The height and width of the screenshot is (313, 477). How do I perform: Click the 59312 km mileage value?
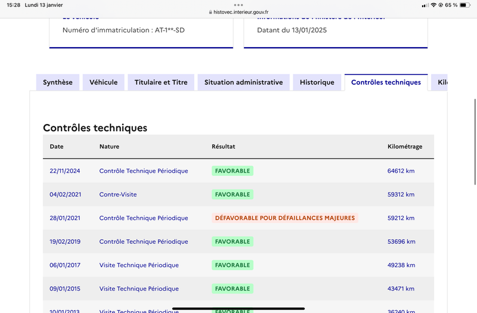tap(401, 194)
